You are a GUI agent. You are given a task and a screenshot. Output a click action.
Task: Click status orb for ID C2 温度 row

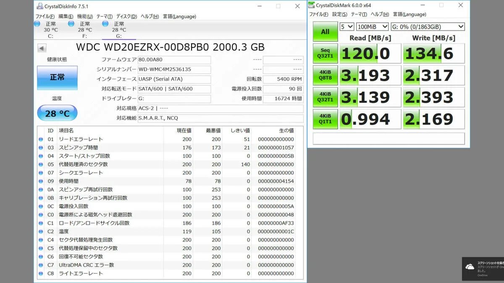pyautogui.click(x=41, y=231)
